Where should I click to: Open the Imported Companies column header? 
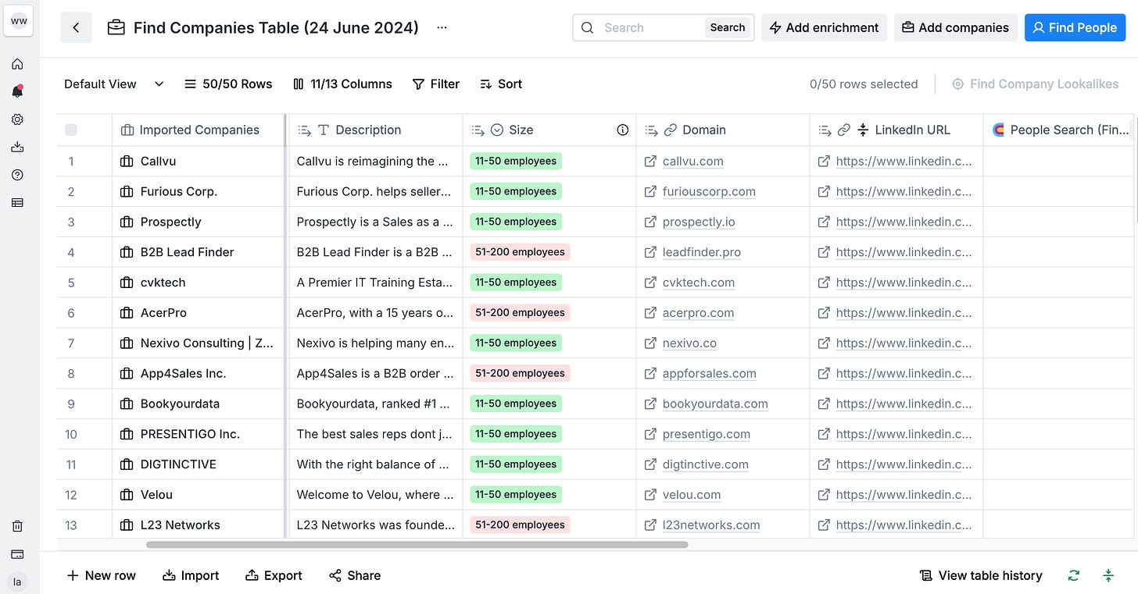(199, 130)
